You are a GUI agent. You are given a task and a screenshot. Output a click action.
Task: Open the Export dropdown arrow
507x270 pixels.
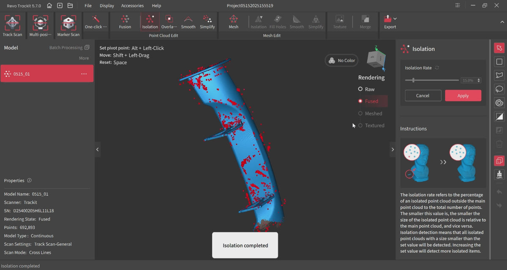click(x=395, y=19)
